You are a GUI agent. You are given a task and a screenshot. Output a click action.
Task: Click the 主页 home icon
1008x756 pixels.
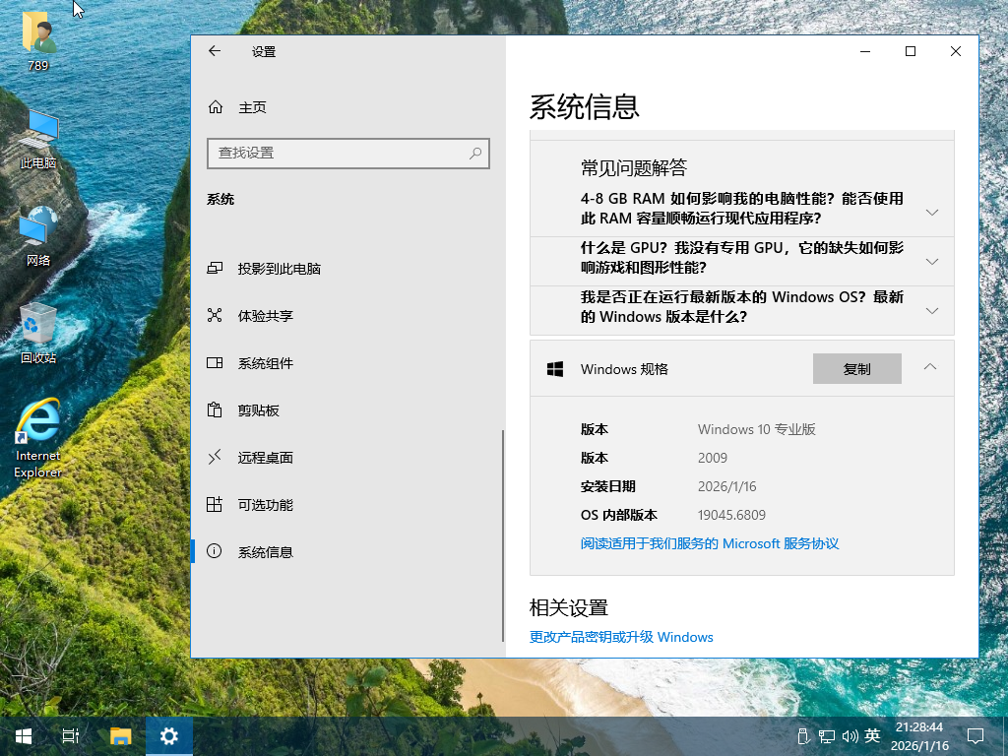(x=215, y=106)
